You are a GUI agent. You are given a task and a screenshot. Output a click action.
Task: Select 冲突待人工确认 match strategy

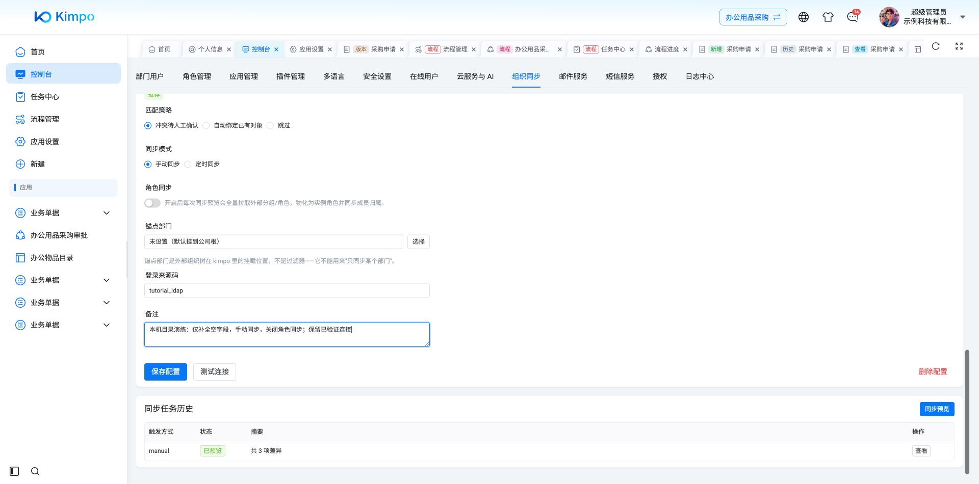click(x=148, y=125)
